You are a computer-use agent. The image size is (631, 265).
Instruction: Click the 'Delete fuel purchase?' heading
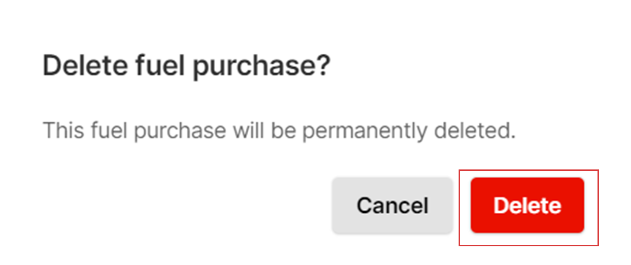[186, 67]
